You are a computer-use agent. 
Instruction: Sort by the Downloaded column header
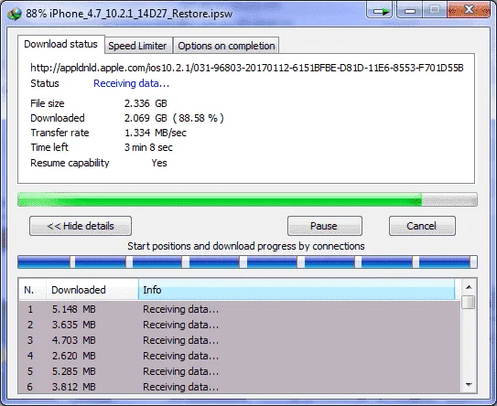click(92, 290)
